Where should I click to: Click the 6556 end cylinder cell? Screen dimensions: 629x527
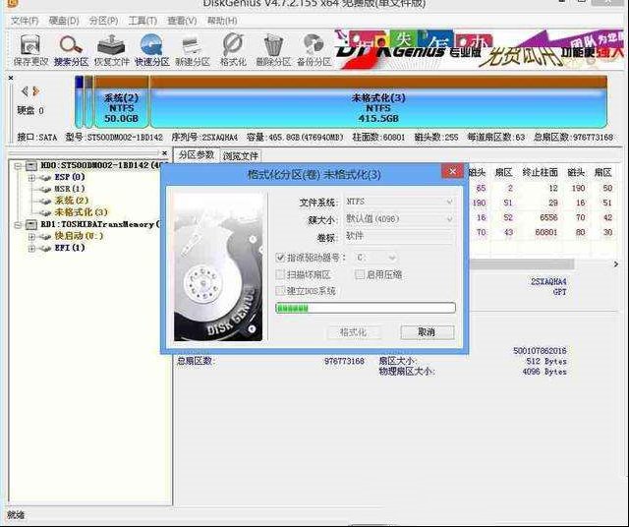point(548,217)
